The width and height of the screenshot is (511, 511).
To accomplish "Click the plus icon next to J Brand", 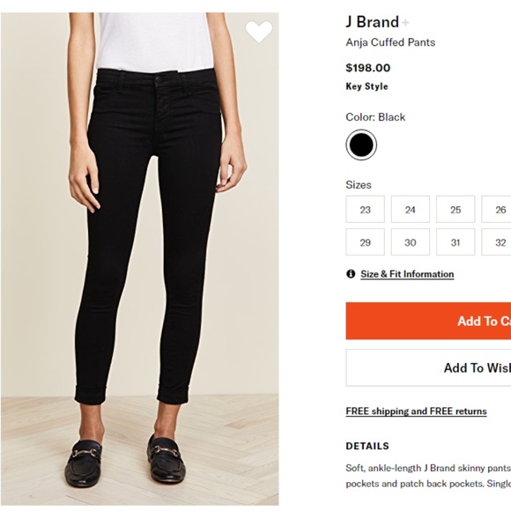I will tap(405, 23).
